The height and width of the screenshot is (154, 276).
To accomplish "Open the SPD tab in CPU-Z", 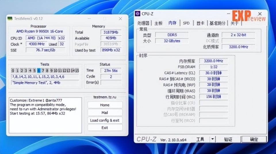I will click(x=186, y=23).
